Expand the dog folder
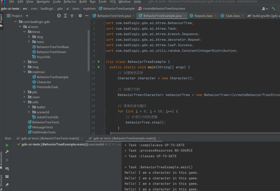Viewport: 280px width, 191px height. click(29, 37)
